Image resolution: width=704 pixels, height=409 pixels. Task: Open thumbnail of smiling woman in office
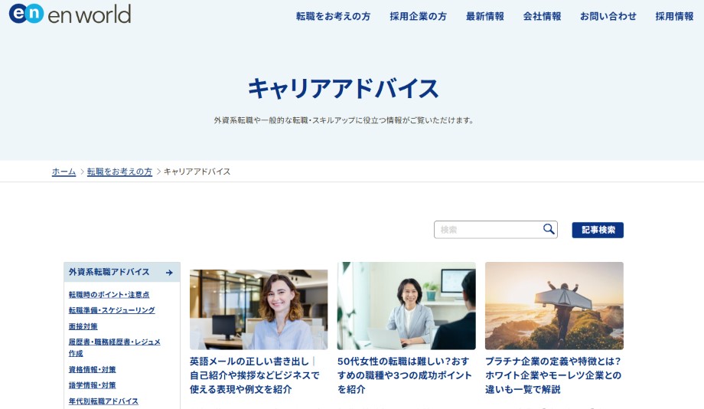click(x=259, y=309)
